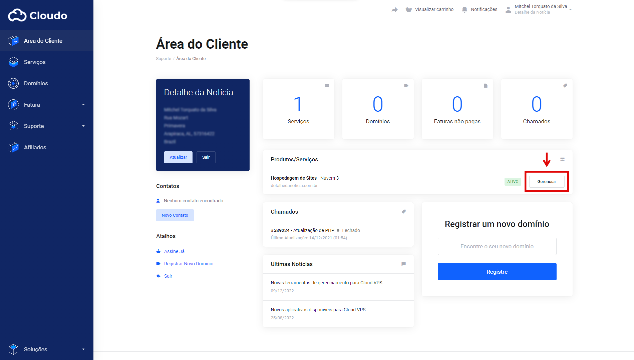The width and height of the screenshot is (634, 360).
Task: Click Gerenciar for Hospedagem de Sites
Action: 547,182
